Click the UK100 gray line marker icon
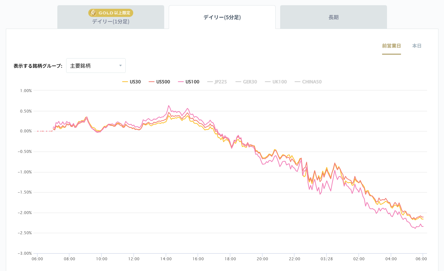The width and height of the screenshot is (444, 271). coord(267,82)
